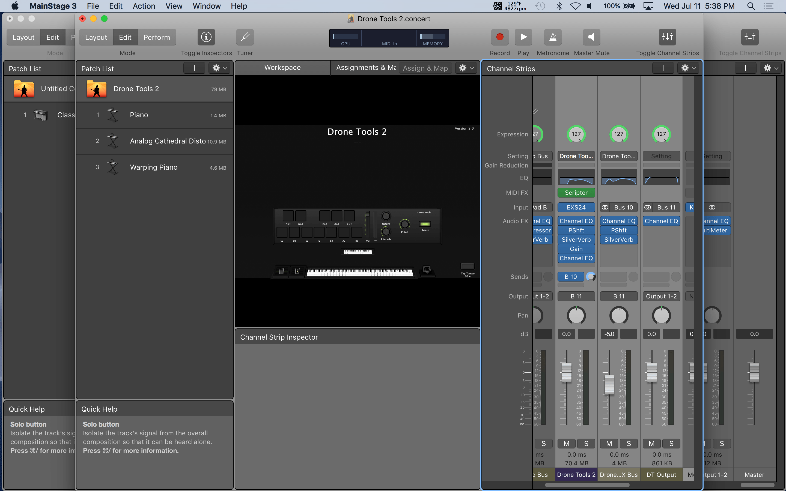The height and width of the screenshot is (491, 786).
Task: Click the Drone Tools 2 volume fader
Action: [567, 372]
